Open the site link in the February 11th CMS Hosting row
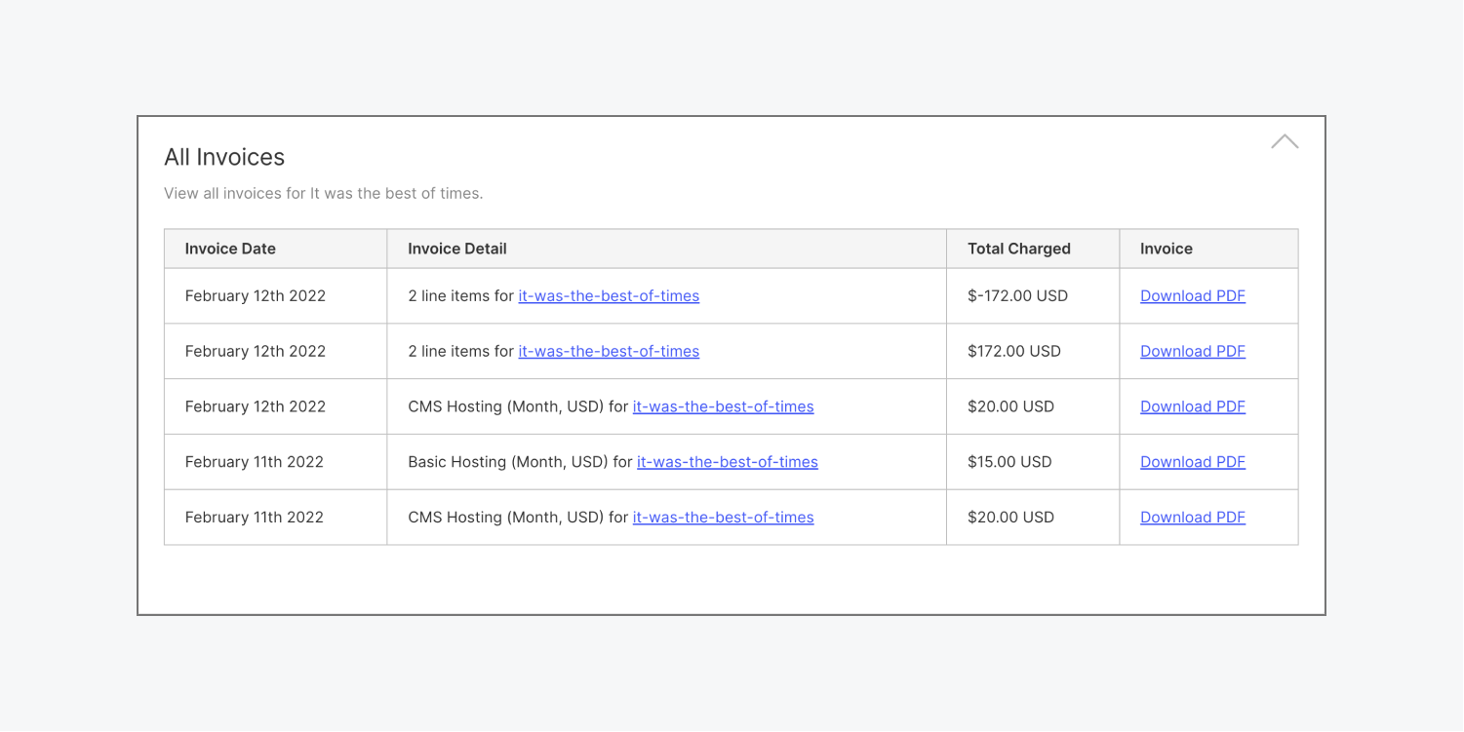The height and width of the screenshot is (732, 1464). click(723, 517)
